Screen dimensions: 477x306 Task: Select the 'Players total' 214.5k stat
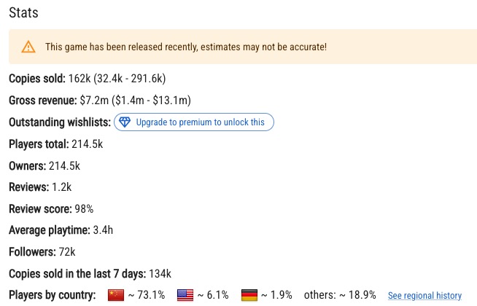tap(55, 144)
